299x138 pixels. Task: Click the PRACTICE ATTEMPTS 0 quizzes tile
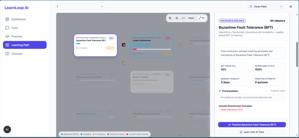(269, 80)
